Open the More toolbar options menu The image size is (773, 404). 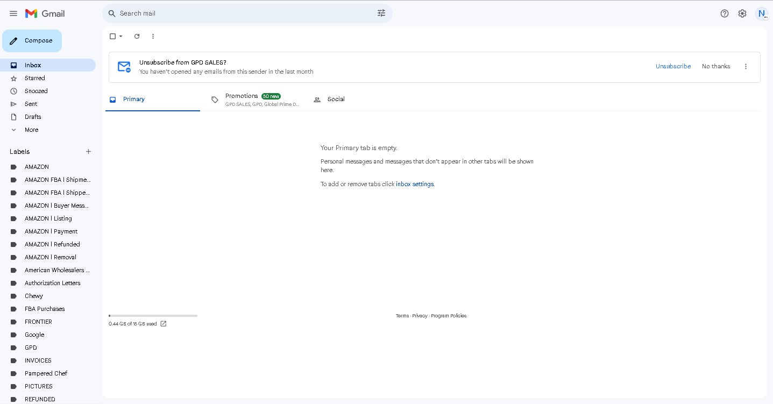153,36
